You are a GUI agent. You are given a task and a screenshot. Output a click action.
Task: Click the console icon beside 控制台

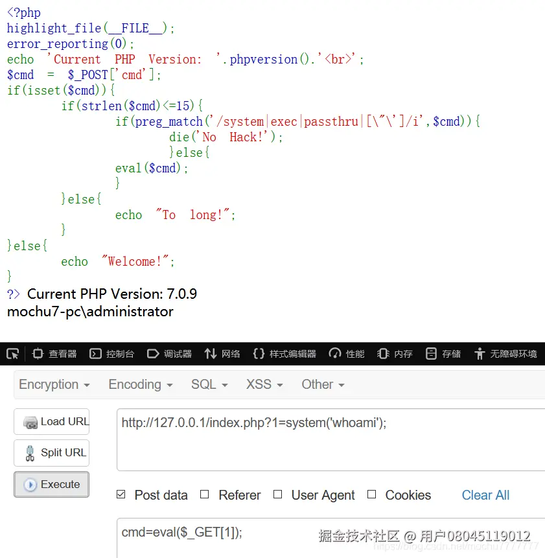point(95,354)
